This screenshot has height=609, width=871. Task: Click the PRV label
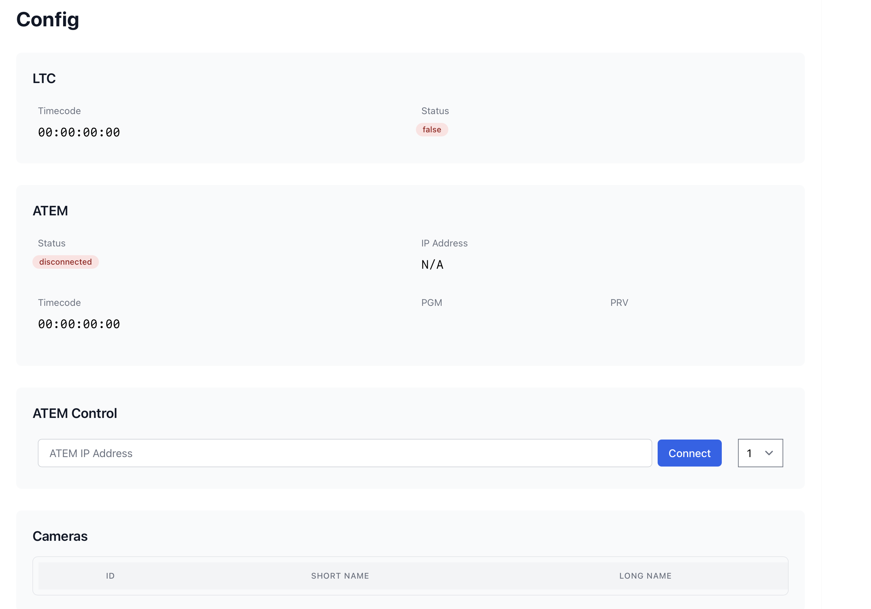[619, 303]
